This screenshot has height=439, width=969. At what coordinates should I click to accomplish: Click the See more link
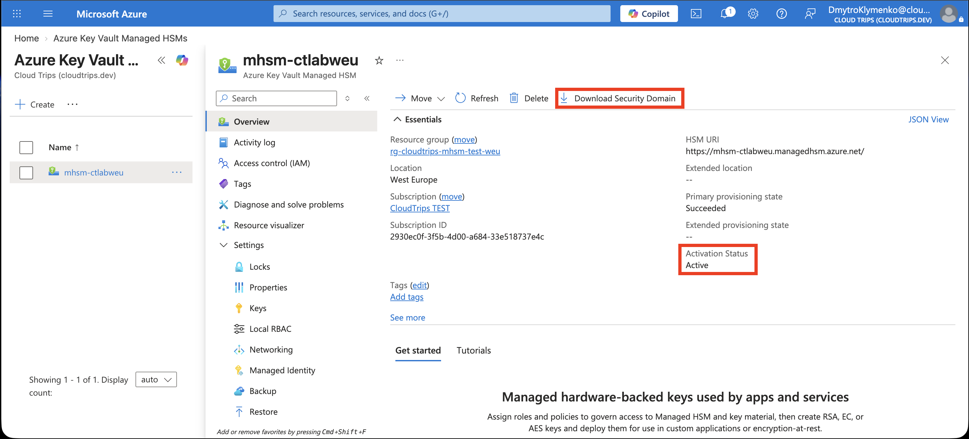[x=407, y=318]
